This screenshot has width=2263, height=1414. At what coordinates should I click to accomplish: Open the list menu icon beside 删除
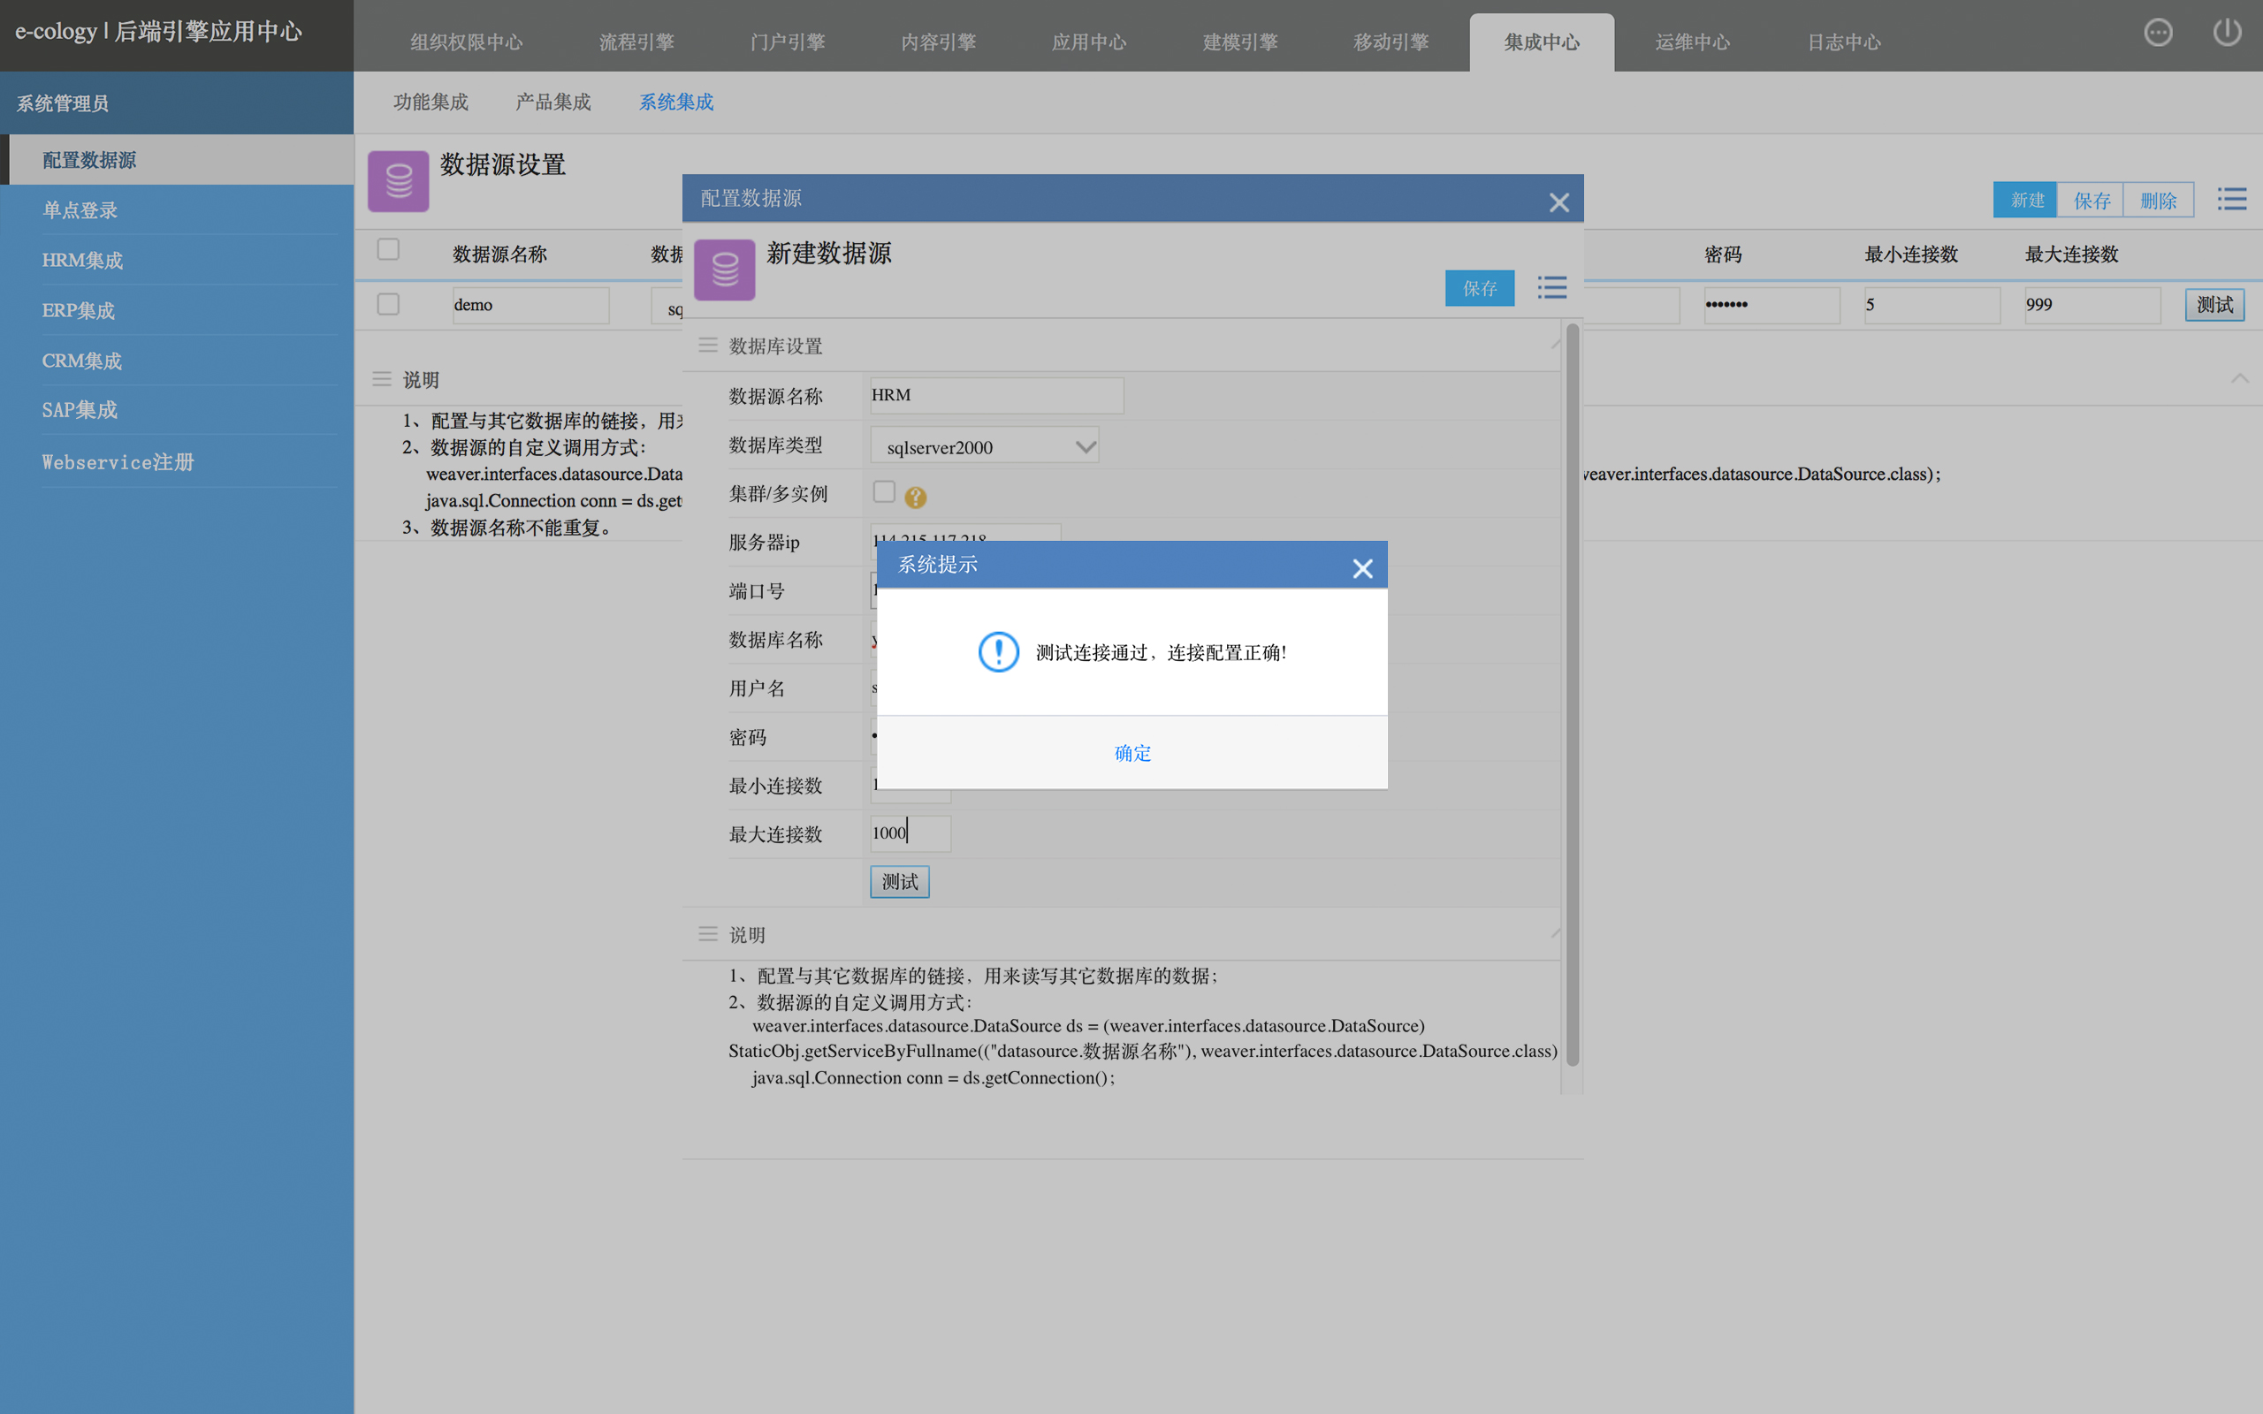click(x=2231, y=199)
